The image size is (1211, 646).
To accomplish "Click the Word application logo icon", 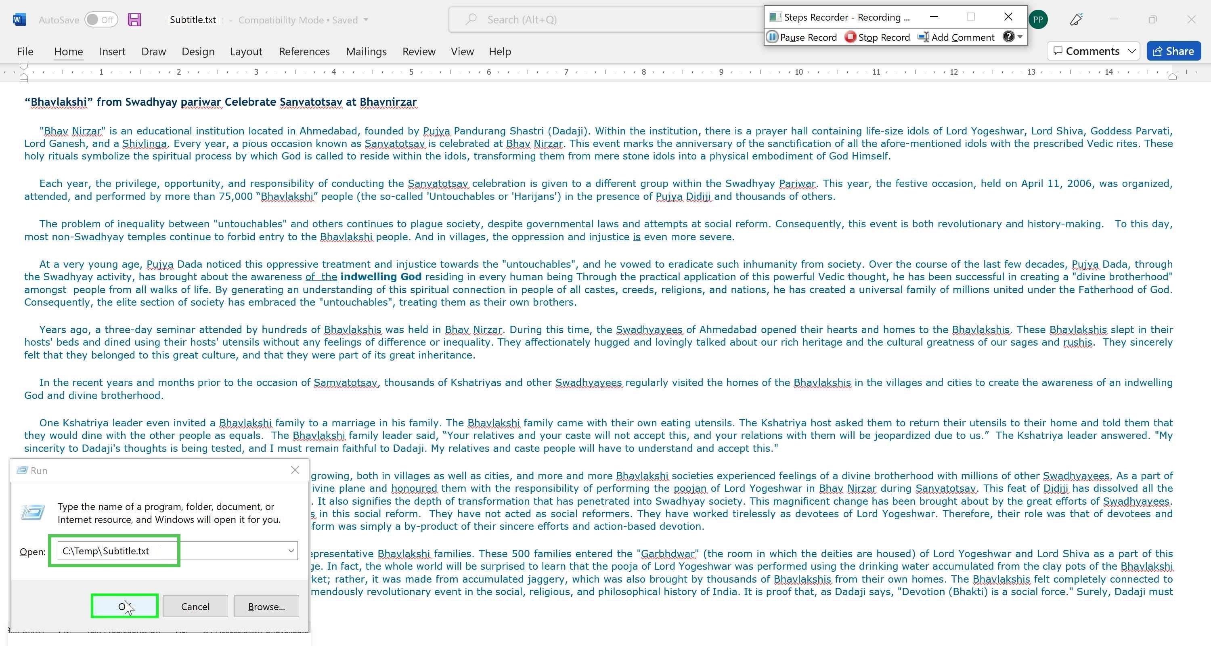I will [x=19, y=20].
